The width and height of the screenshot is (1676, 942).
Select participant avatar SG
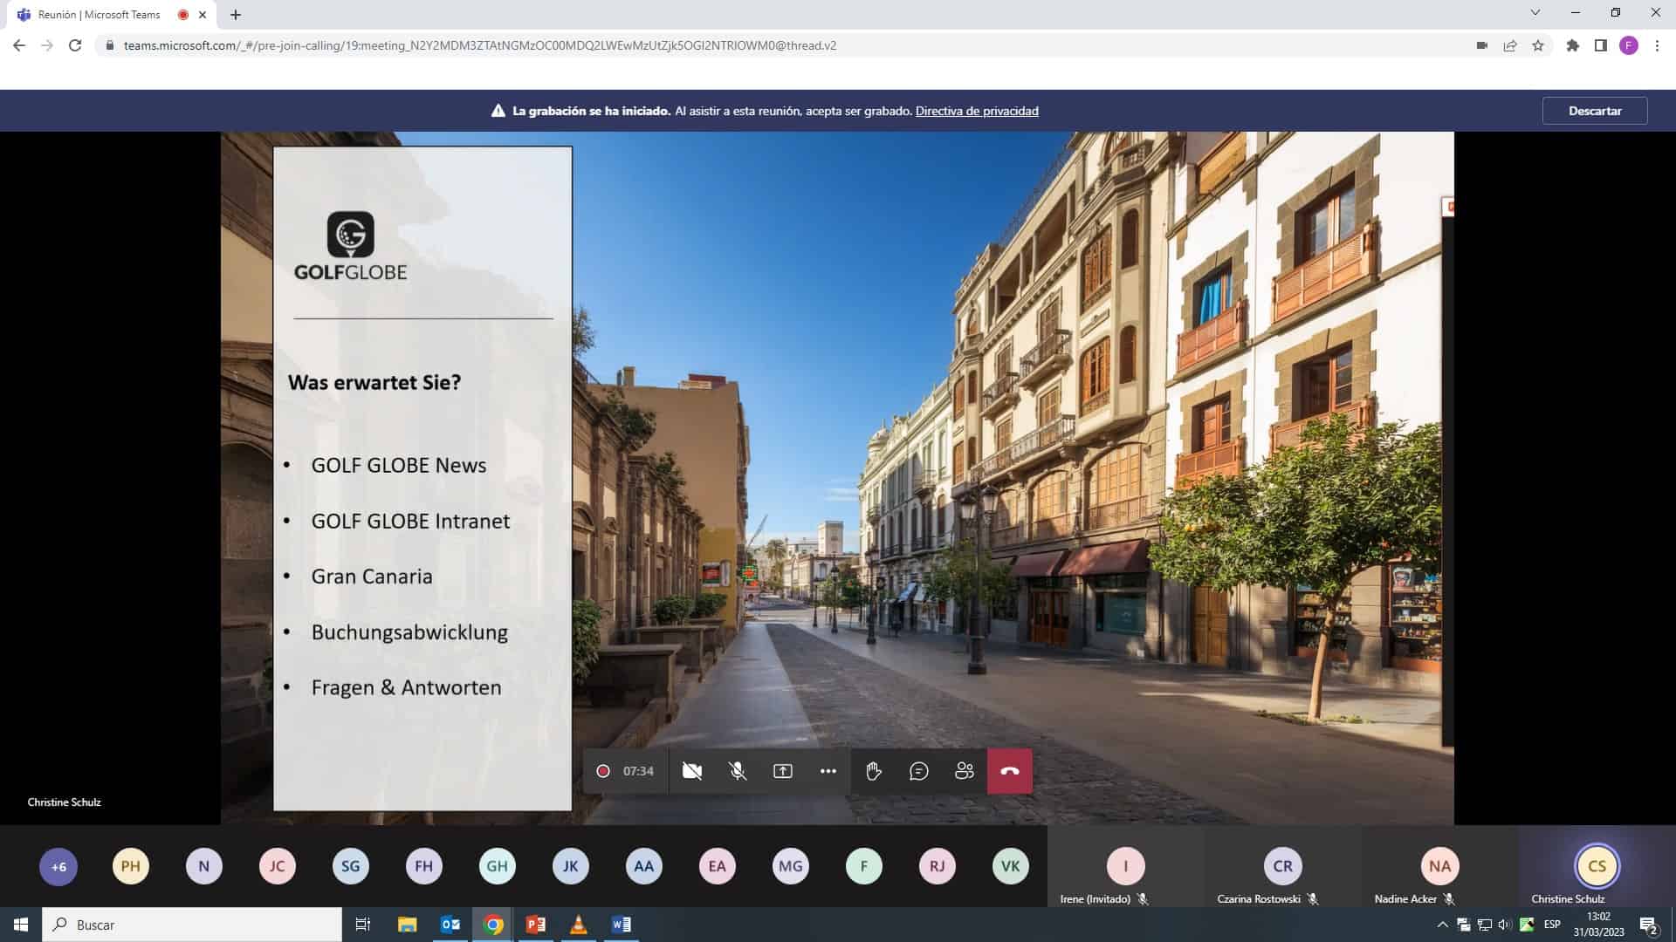tap(351, 866)
